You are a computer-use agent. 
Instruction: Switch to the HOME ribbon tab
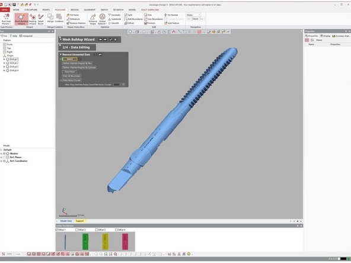pos(16,9)
